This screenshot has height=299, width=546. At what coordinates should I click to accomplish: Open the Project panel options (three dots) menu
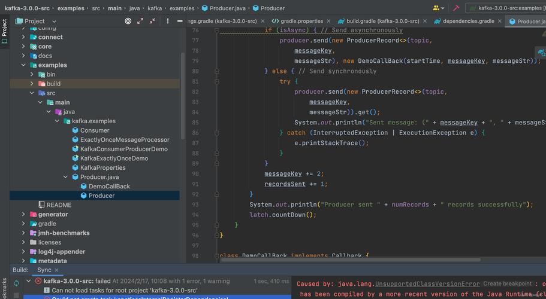tap(167, 21)
